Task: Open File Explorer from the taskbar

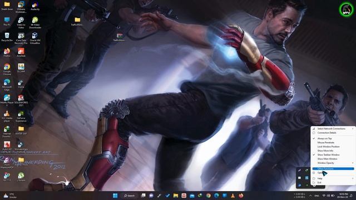Action: pos(176,196)
